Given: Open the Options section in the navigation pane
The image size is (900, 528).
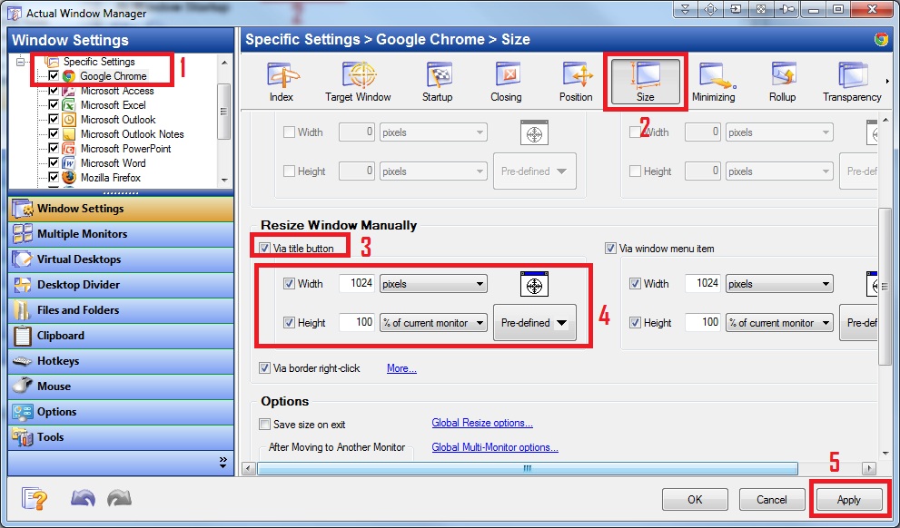Looking at the screenshot, I should (121, 412).
